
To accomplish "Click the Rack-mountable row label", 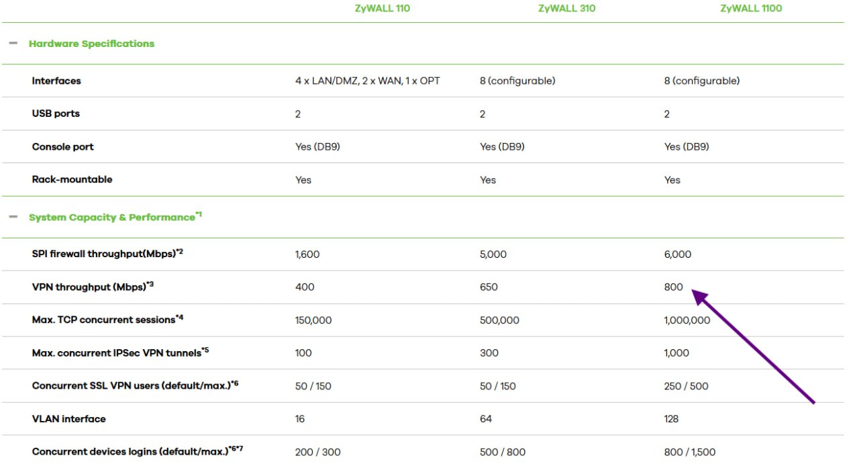I will pos(72,179).
